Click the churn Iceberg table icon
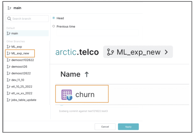 pos(67,95)
